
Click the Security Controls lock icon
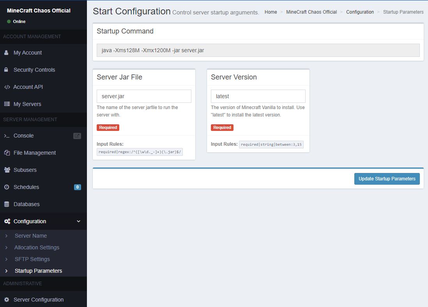click(6, 70)
